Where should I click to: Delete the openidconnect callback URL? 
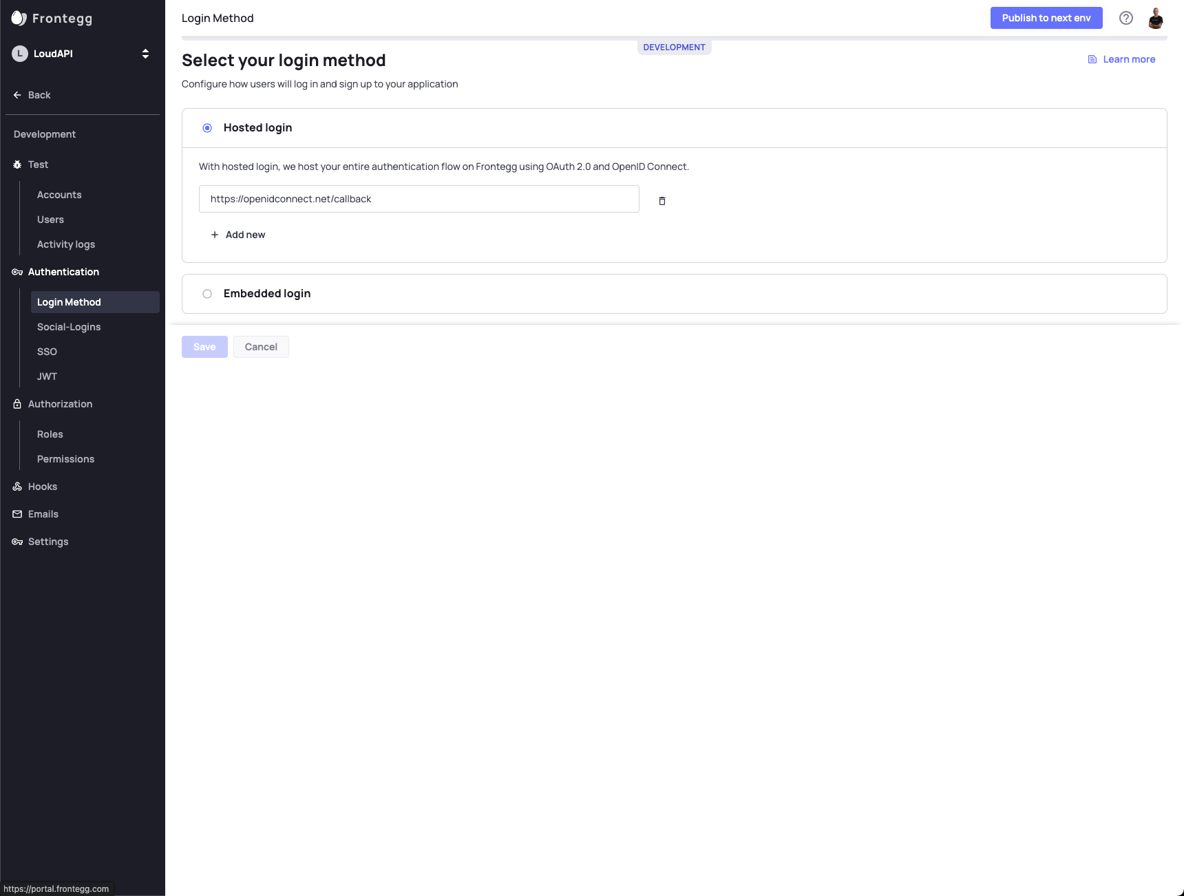tap(662, 201)
